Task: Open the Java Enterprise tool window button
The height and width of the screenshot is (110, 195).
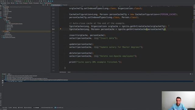Action: tap(28, 108)
